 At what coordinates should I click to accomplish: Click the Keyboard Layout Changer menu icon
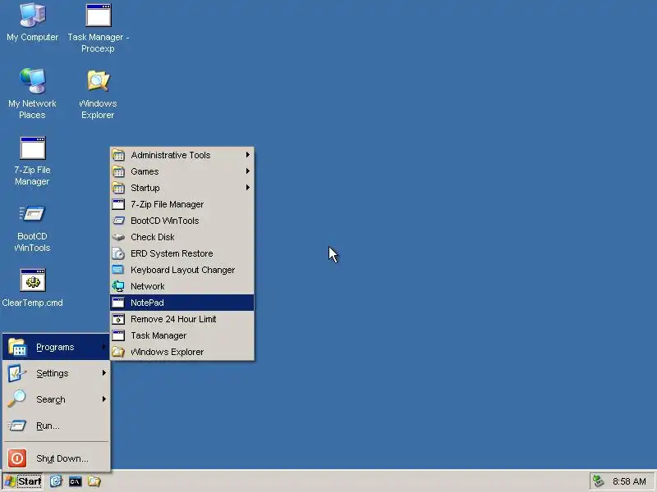tap(118, 270)
